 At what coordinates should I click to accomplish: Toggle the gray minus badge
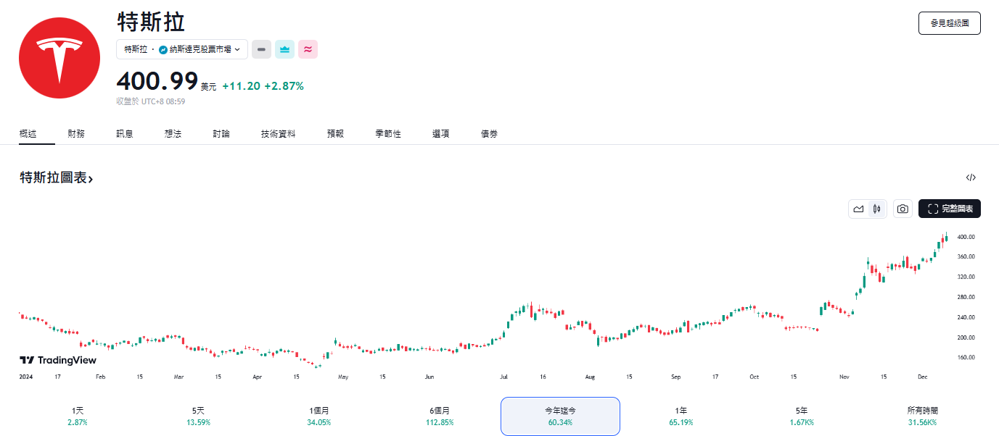pos(261,49)
